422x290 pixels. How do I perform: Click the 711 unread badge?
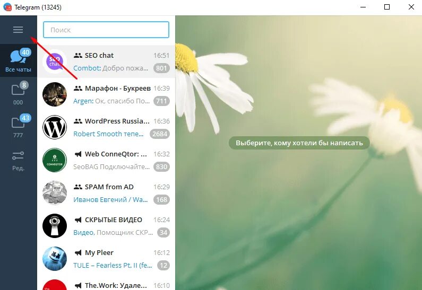tap(161, 101)
